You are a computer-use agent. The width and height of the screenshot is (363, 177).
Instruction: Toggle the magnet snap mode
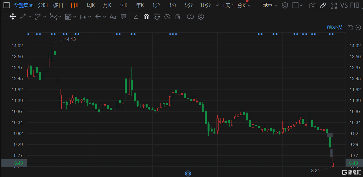[x=146, y=17]
